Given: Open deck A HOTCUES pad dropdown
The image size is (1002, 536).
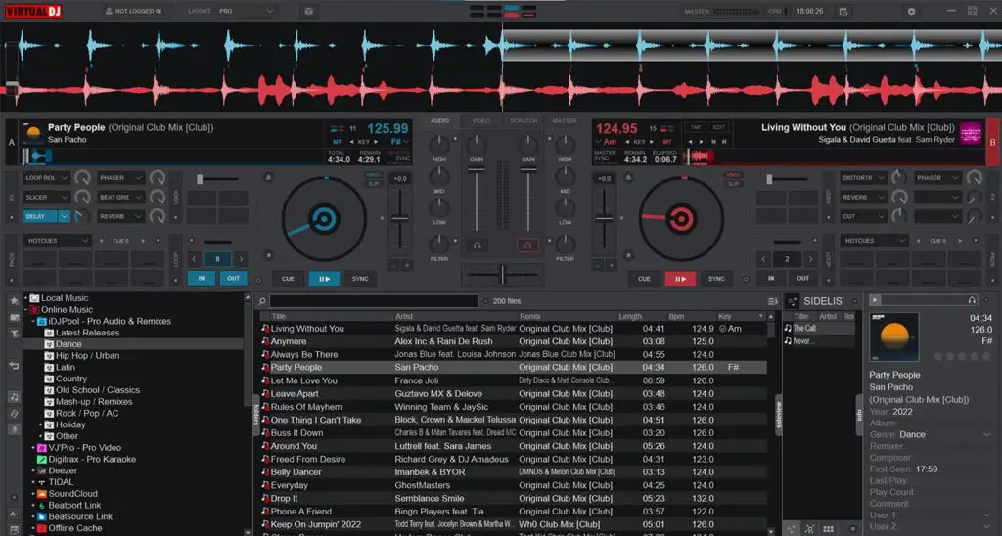Looking at the screenshot, I should pyautogui.click(x=57, y=241).
